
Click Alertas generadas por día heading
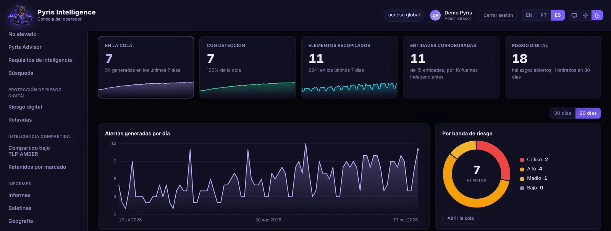[137, 134]
